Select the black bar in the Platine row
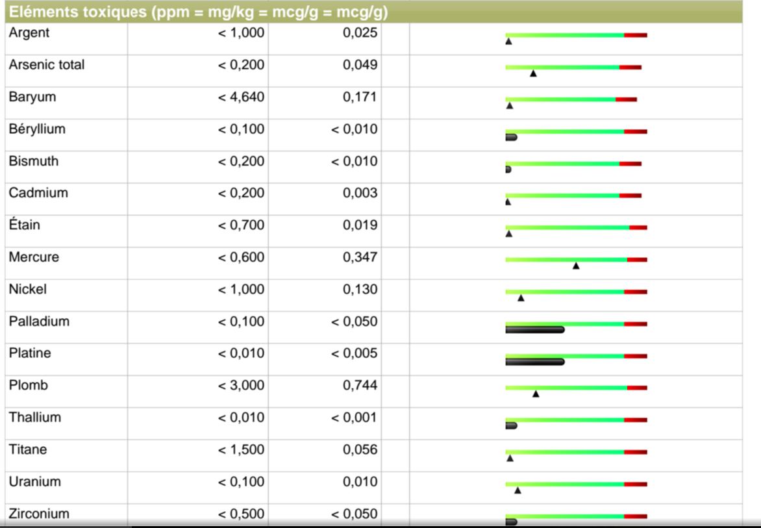Screen dimensions: 761x528 click(534, 362)
